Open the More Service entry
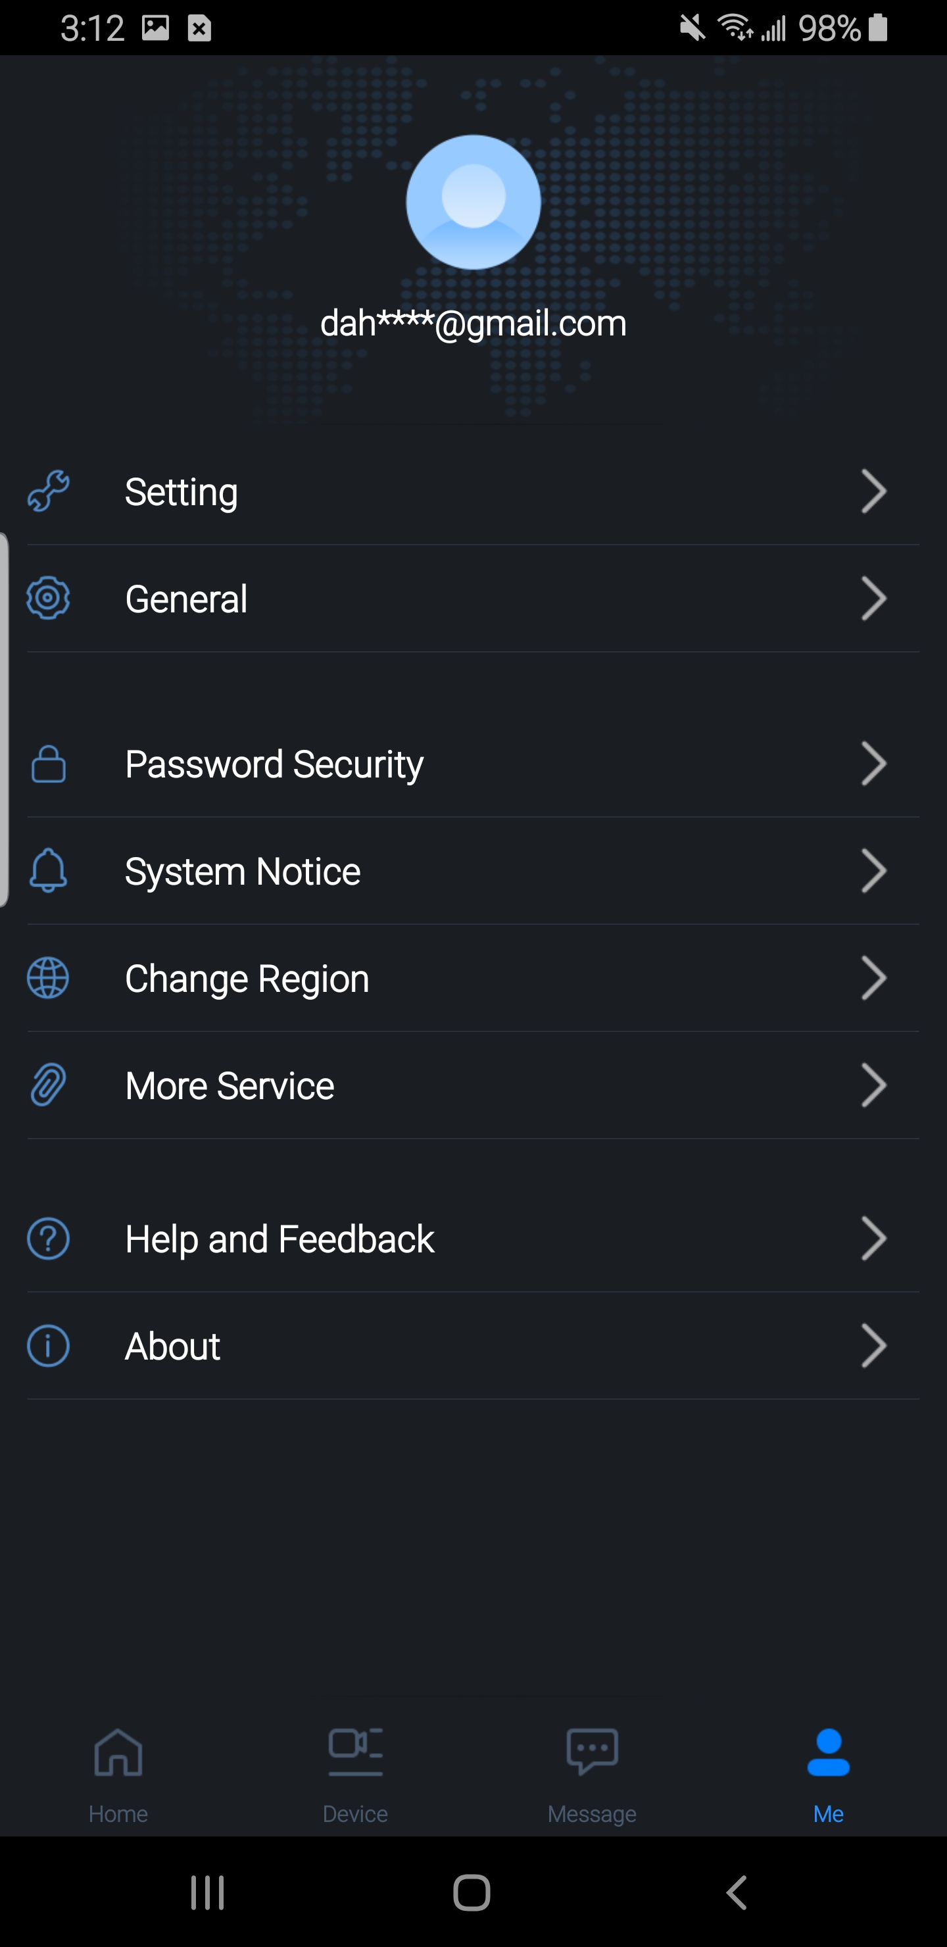This screenshot has height=1947, width=947. [230, 1085]
